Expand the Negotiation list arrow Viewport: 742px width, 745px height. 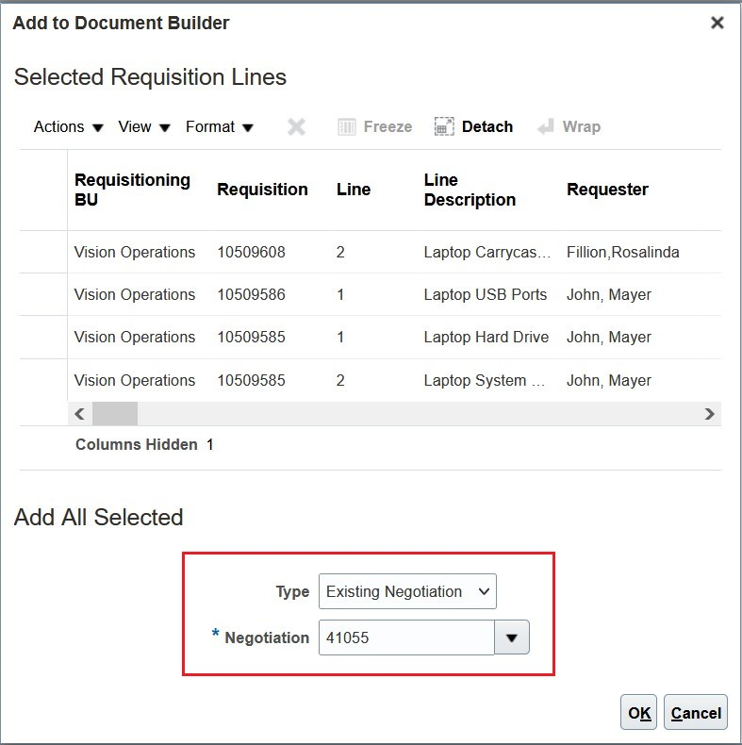(512, 637)
